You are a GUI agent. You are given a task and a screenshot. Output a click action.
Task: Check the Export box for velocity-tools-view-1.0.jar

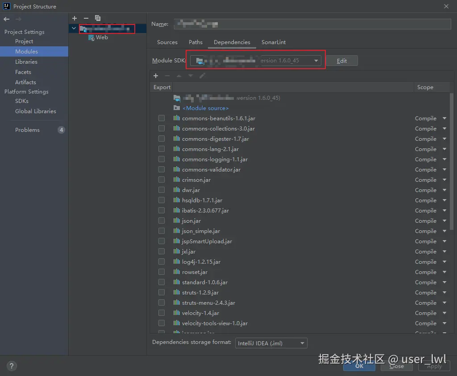[x=162, y=323]
